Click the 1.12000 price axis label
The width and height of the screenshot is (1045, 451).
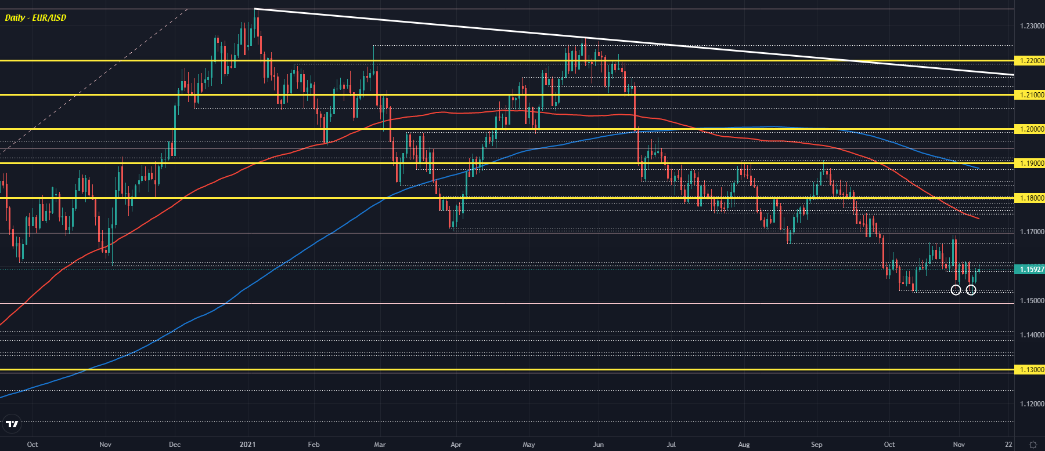(x=1032, y=404)
